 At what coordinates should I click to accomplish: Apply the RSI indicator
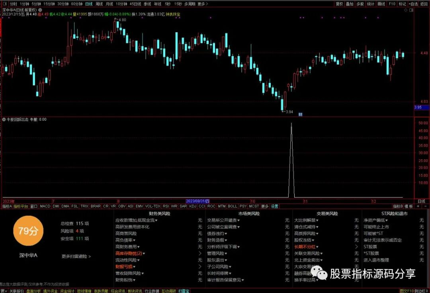click(x=166, y=206)
